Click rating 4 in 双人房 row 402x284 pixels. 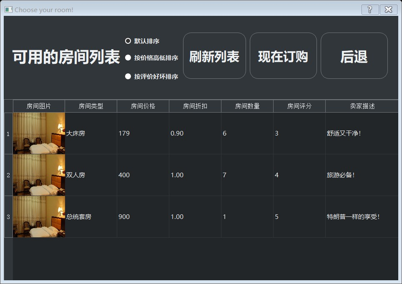pyautogui.click(x=299, y=175)
